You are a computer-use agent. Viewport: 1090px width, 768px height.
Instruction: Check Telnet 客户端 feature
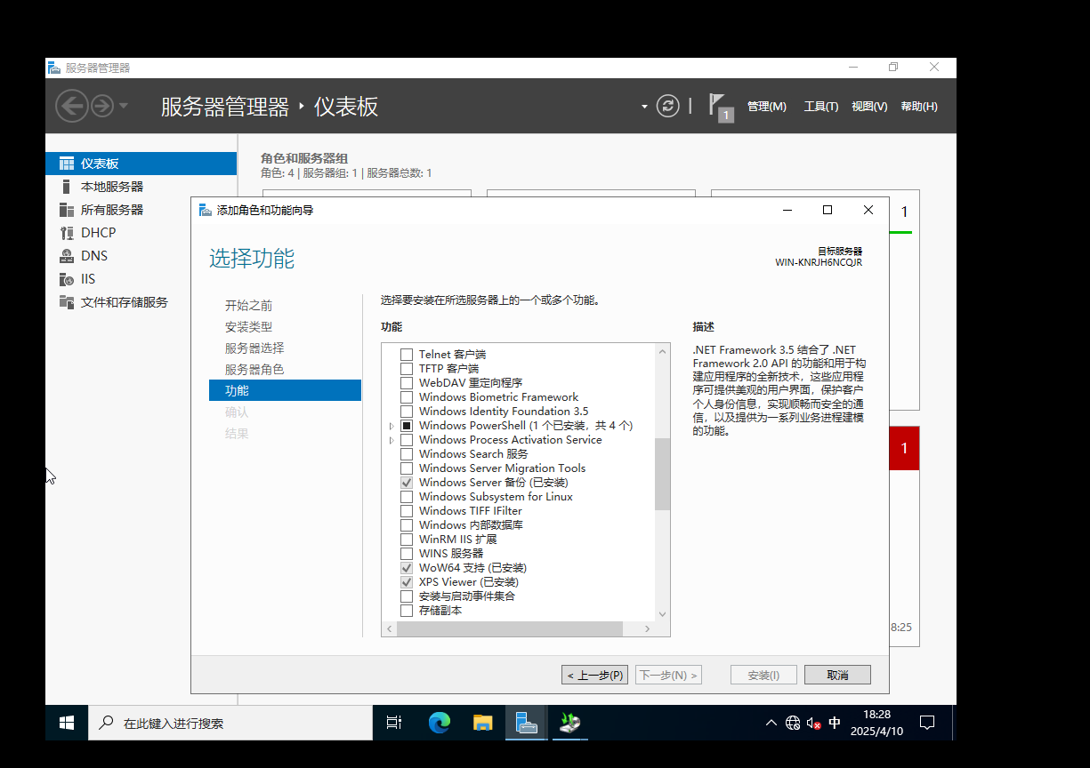click(407, 355)
